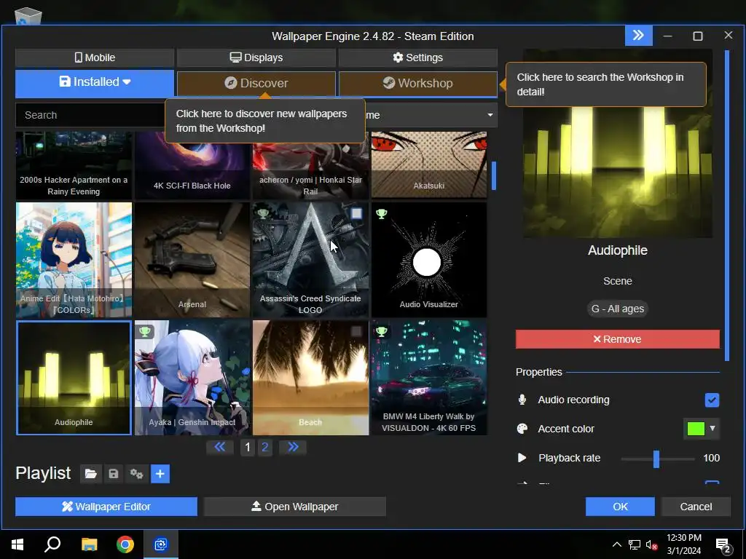The width and height of the screenshot is (746, 559).
Task: Click inside the wallpaper Search field
Action: coord(90,115)
